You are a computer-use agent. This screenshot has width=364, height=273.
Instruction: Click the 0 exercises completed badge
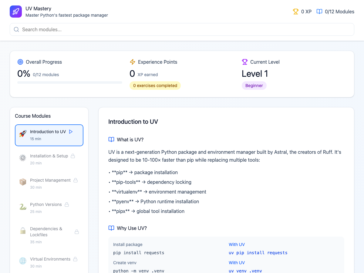pyautogui.click(x=155, y=86)
